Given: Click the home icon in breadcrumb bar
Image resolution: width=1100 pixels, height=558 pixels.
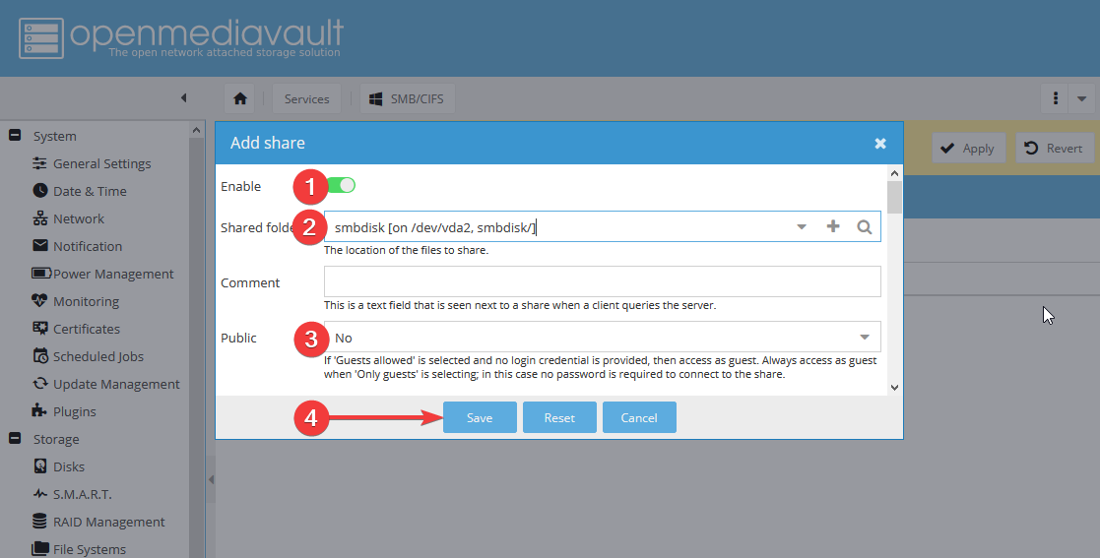Looking at the screenshot, I should click(239, 98).
